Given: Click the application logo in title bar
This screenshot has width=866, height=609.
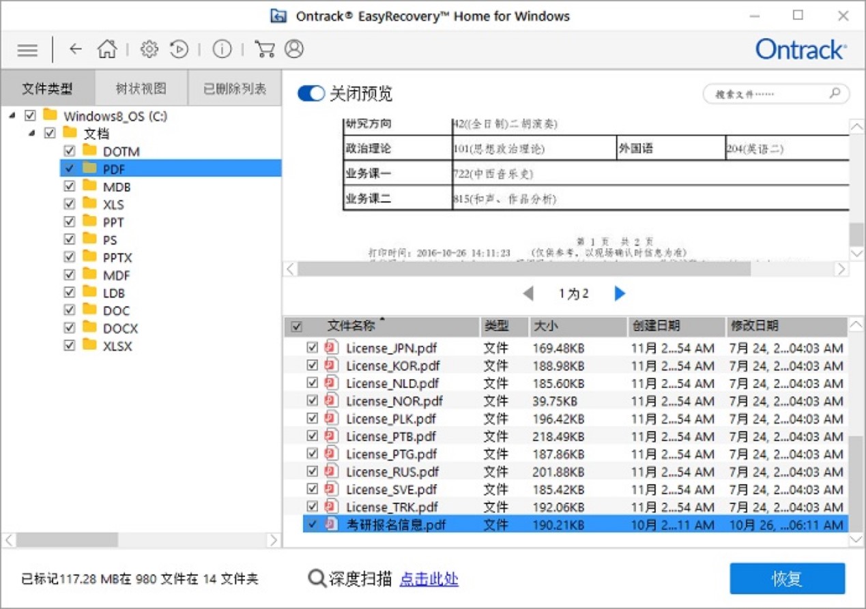Looking at the screenshot, I should (278, 16).
